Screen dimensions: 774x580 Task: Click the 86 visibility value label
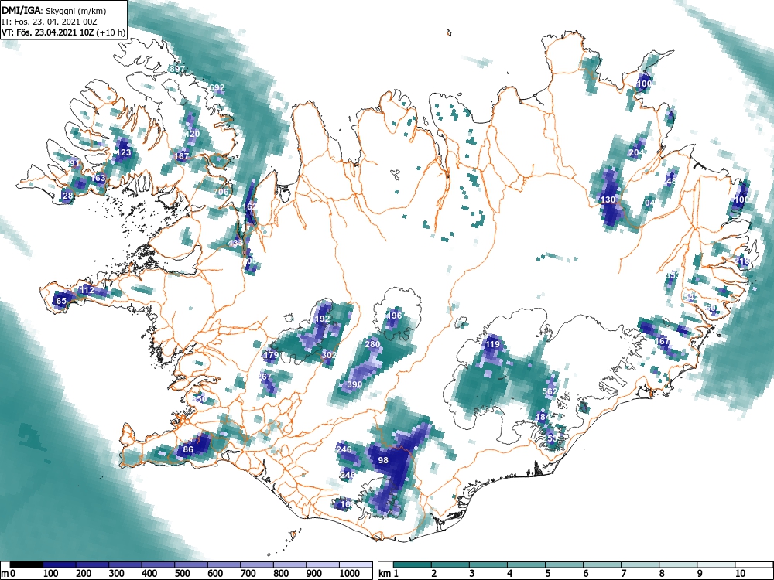188,449
